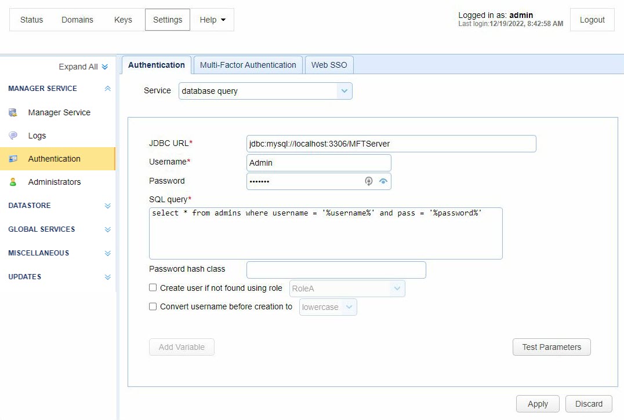Click the Apply button

tap(538, 404)
